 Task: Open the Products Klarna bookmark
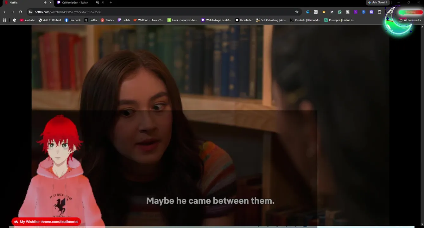305,20
